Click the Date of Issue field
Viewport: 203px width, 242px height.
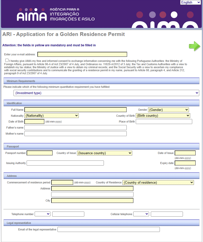(185, 153)
